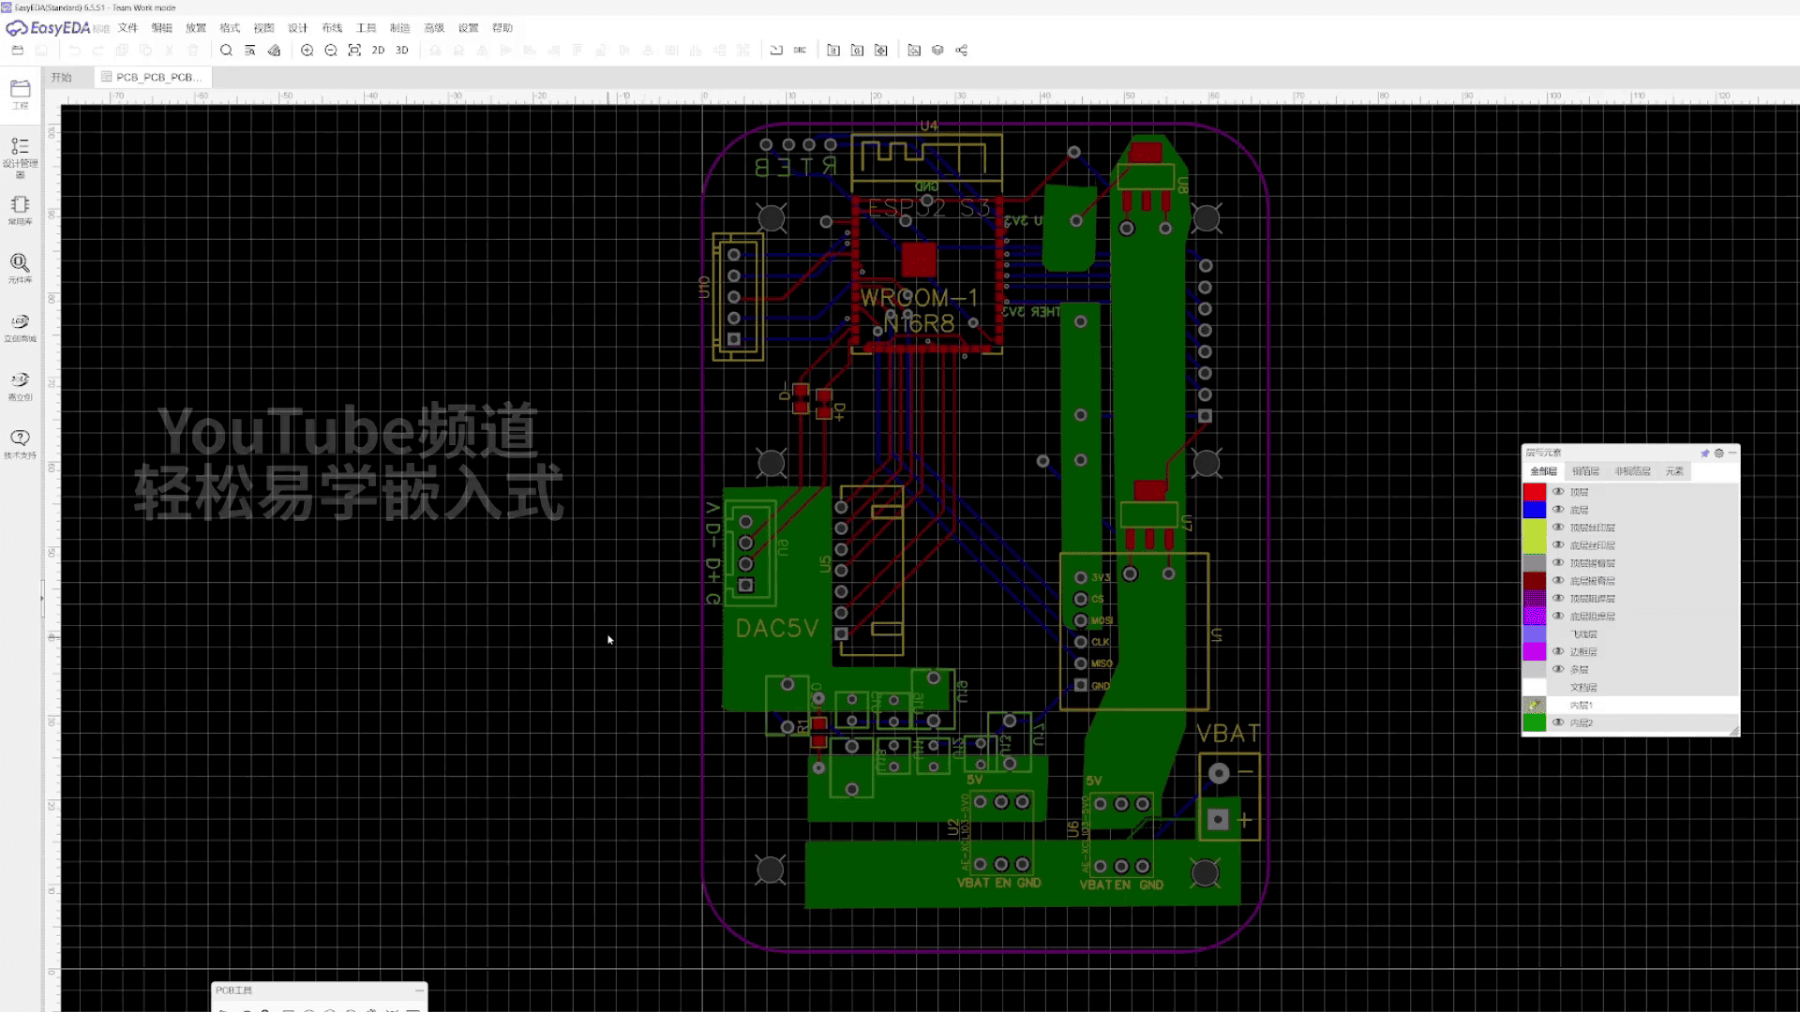Open the 设计 design menu
Viewport: 1800px width, 1012px height.
point(298,28)
